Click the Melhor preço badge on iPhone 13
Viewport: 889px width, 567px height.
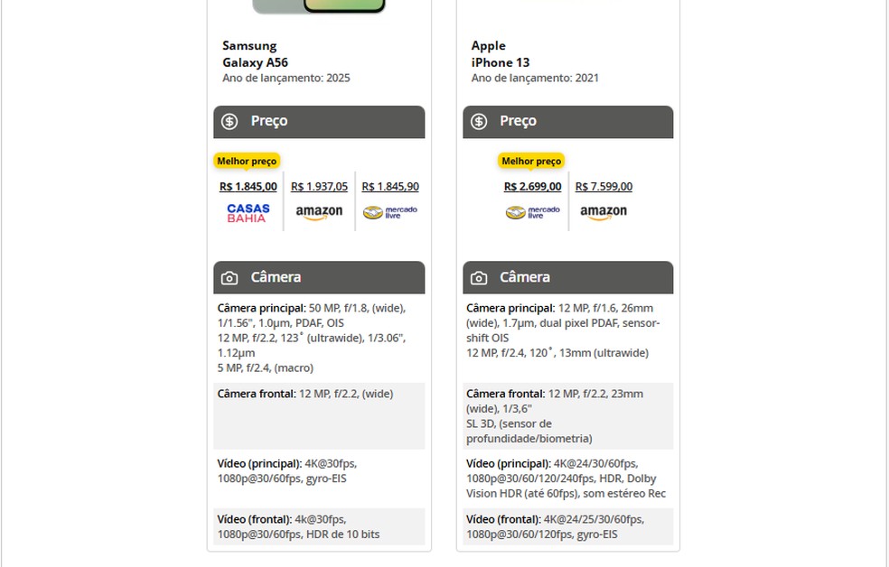[x=532, y=161]
